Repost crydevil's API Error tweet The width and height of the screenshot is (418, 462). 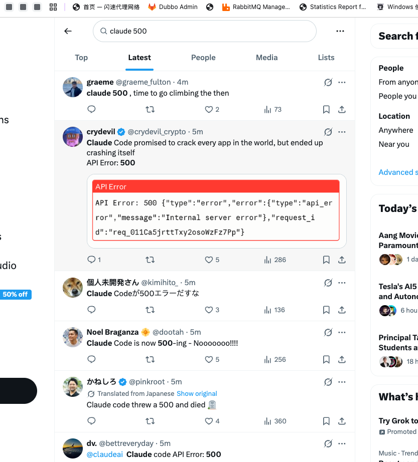(150, 260)
